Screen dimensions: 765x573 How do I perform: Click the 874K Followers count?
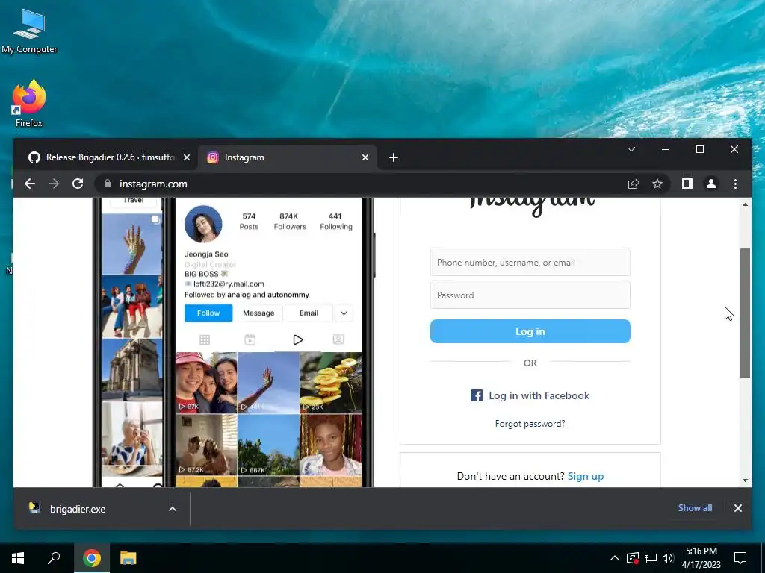point(290,221)
